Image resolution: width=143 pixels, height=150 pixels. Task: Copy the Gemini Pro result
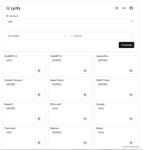click(131, 71)
